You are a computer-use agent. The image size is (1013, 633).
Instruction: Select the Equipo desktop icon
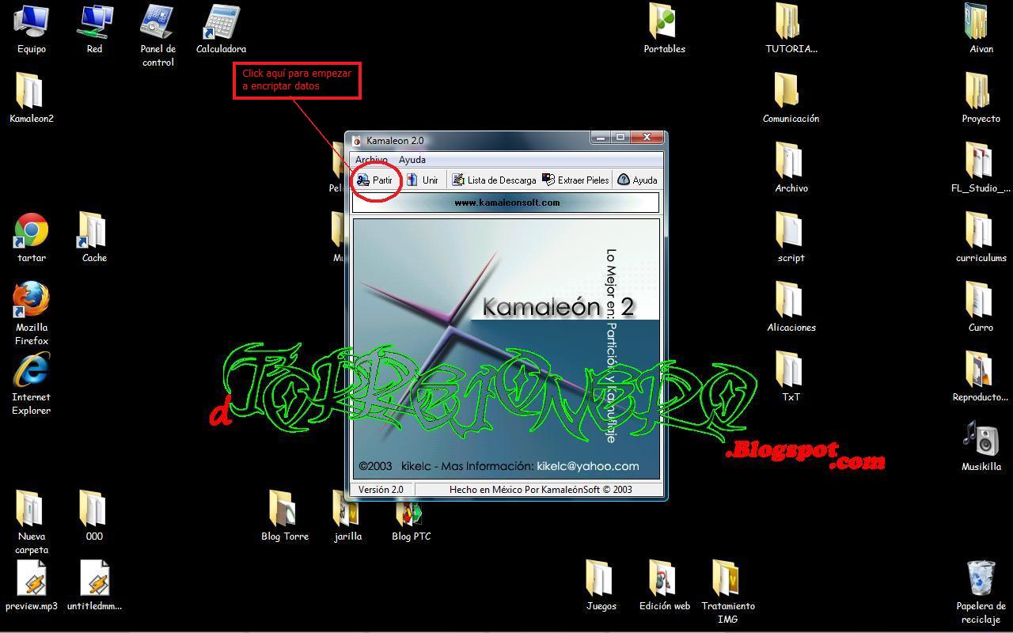point(32,29)
